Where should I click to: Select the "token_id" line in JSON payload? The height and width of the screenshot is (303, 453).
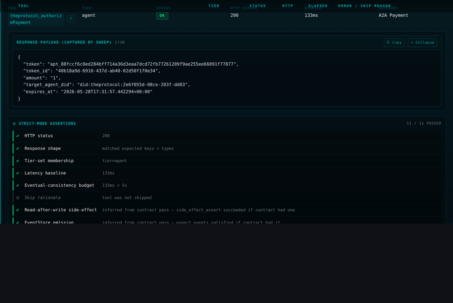coord(92,71)
